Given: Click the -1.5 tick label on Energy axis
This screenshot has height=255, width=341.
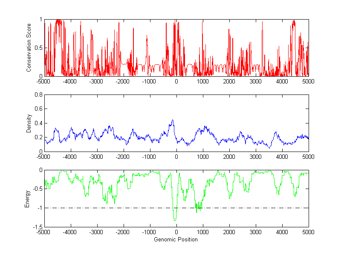Looking at the screenshot, I should 37,227.
